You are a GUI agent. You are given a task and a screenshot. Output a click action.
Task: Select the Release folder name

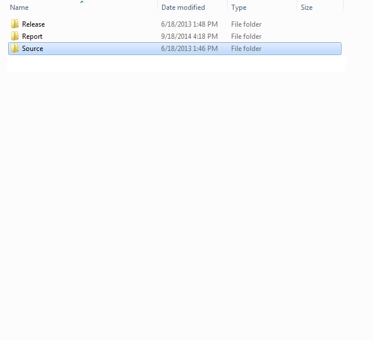(x=34, y=24)
